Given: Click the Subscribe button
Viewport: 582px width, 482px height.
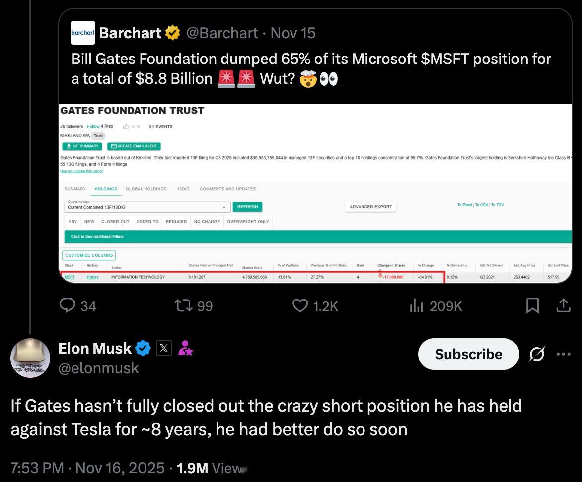Looking at the screenshot, I should point(468,354).
